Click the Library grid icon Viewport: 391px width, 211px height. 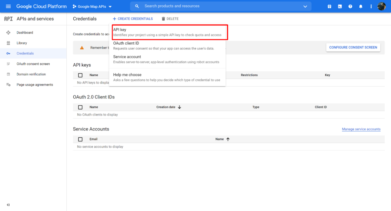[x=8, y=43]
